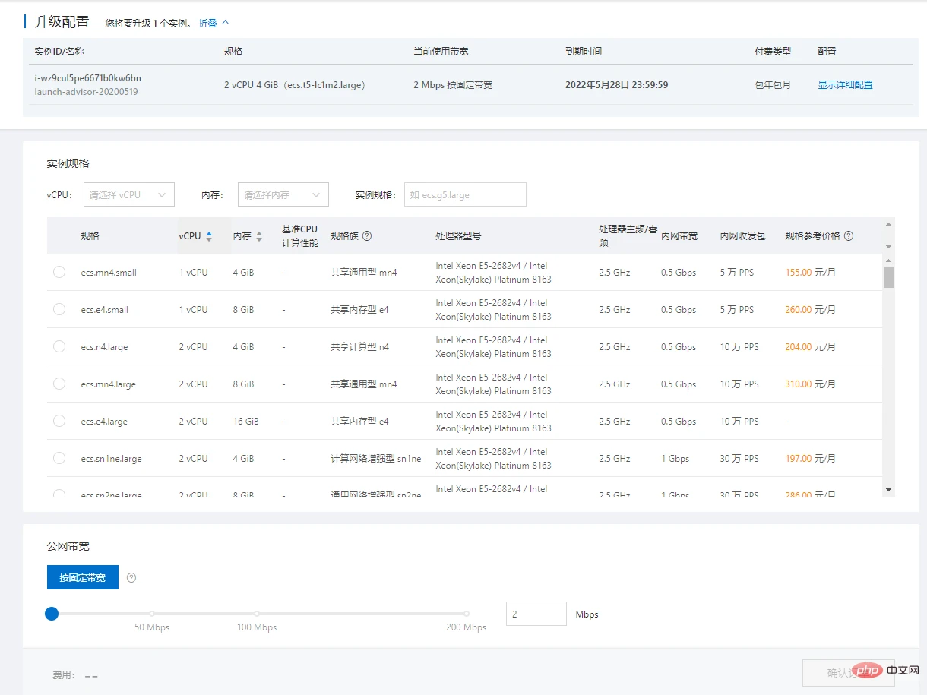This screenshot has width=927, height=695.
Task: Click 规格 column header
Action: [90, 236]
